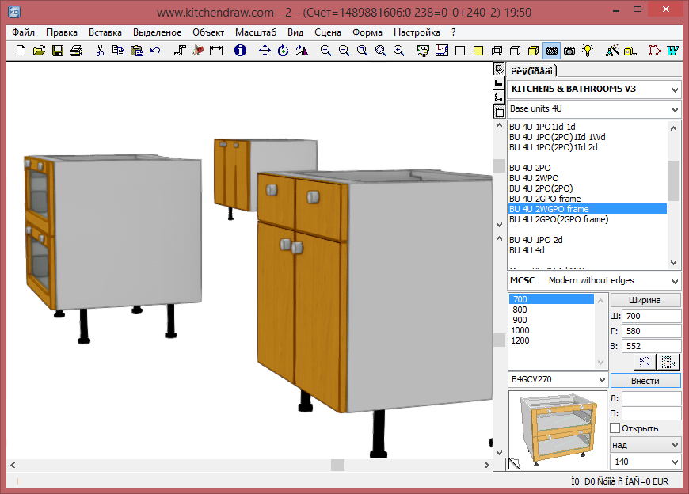Select the wall or stair shape tool
The width and height of the screenshot is (689, 494).
point(180,51)
